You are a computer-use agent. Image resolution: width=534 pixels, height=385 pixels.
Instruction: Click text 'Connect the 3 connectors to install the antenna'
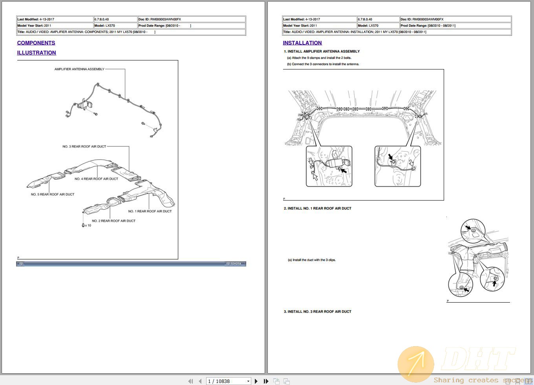(326, 64)
